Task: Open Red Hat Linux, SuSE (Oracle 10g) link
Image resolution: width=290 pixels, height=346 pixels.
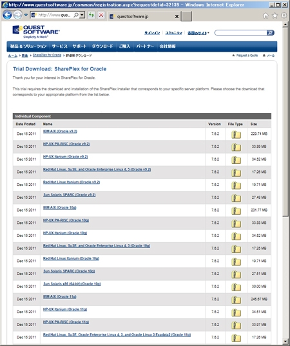Action: pyautogui.click(x=97, y=246)
